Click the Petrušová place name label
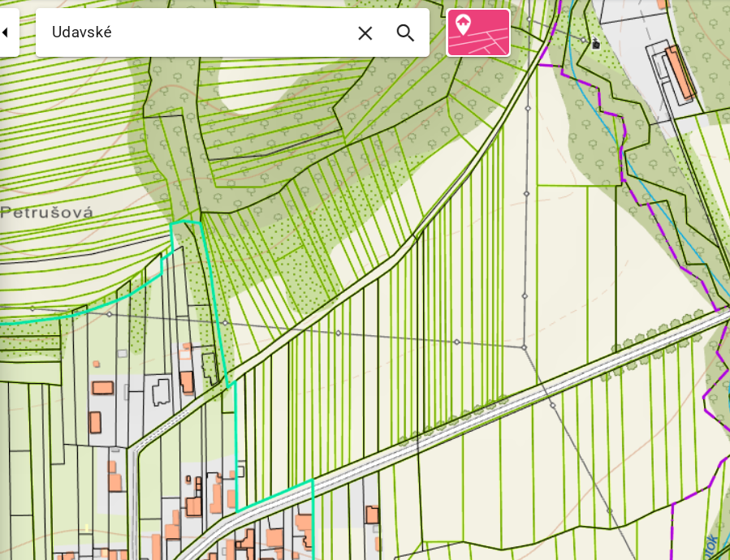730x560 pixels. point(47,213)
